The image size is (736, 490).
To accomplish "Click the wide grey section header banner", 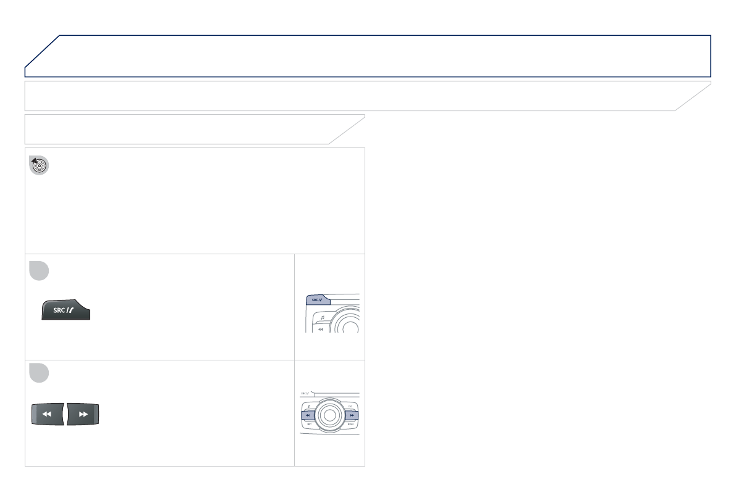I will click(x=368, y=96).
